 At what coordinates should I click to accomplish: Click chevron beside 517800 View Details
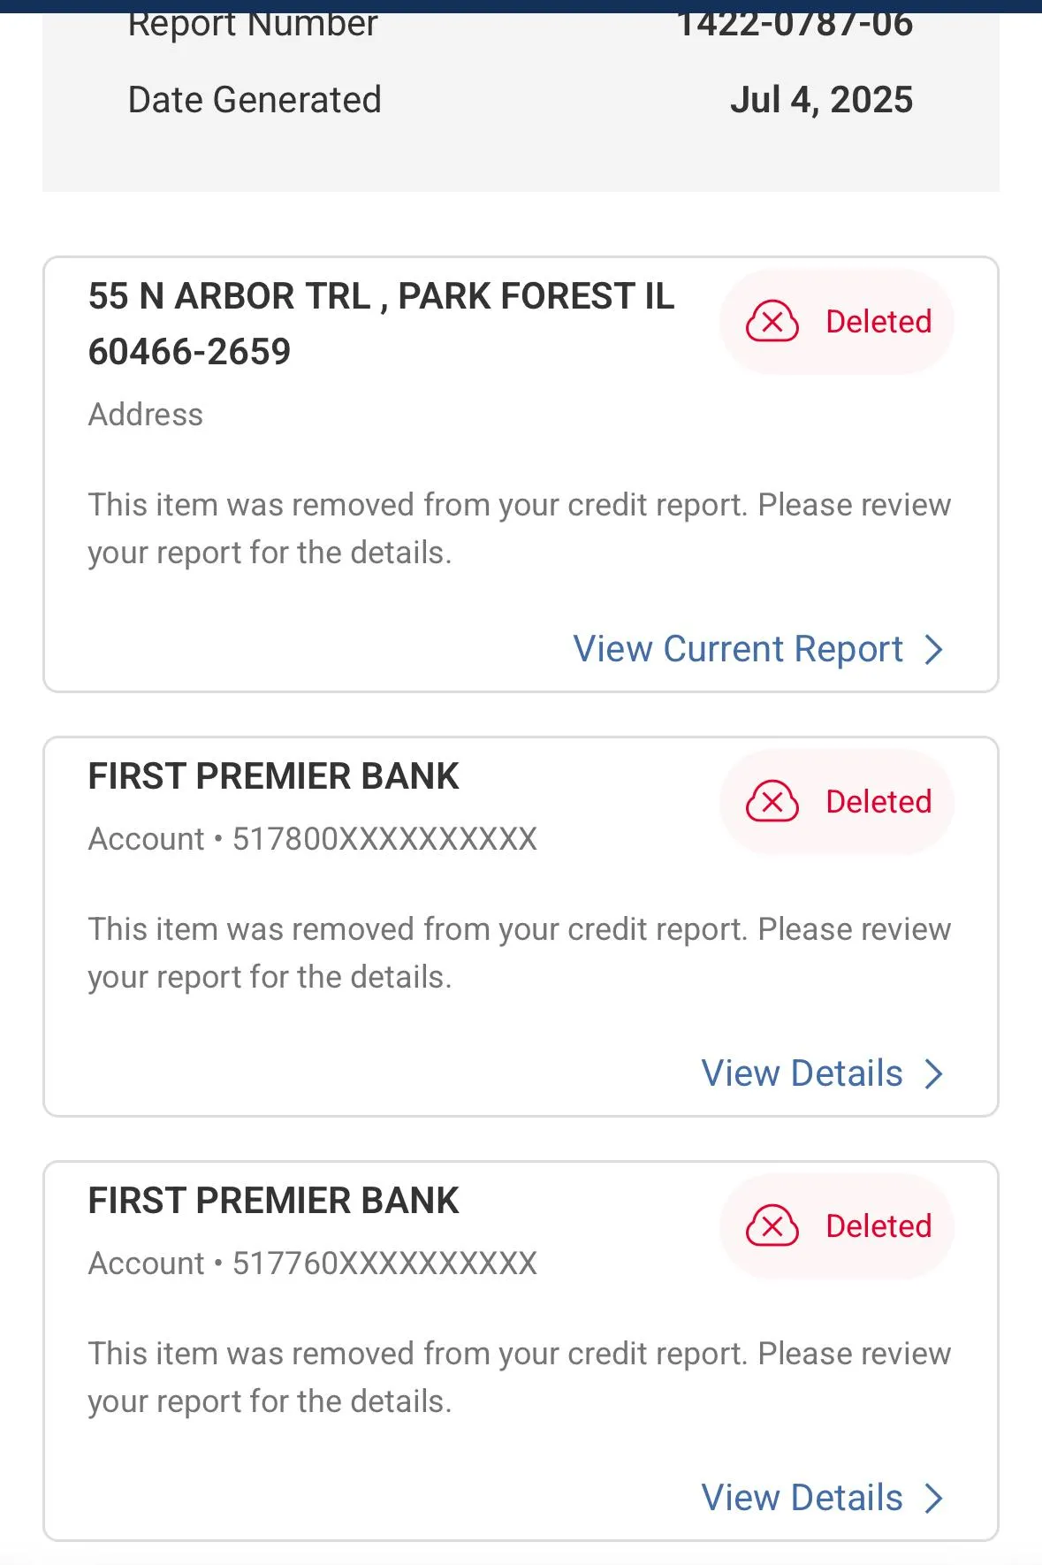(x=934, y=1074)
